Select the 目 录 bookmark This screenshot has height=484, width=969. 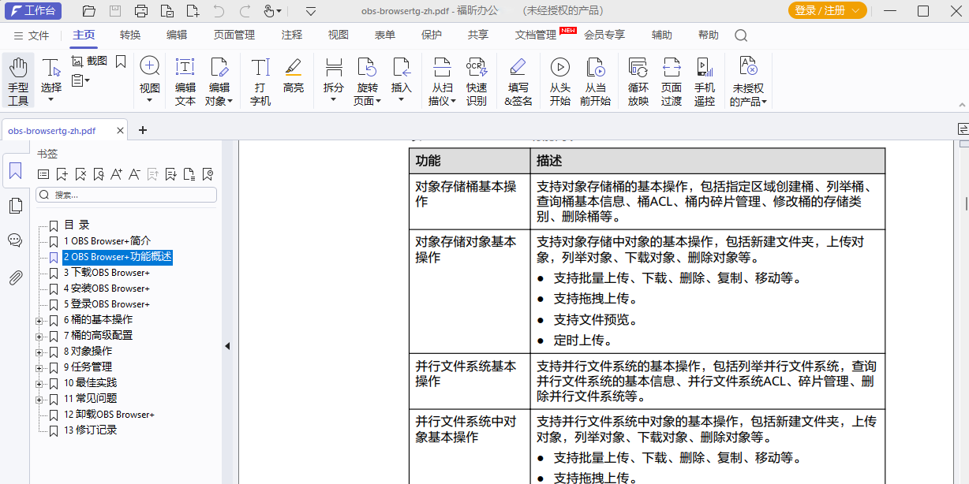pos(77,225)
